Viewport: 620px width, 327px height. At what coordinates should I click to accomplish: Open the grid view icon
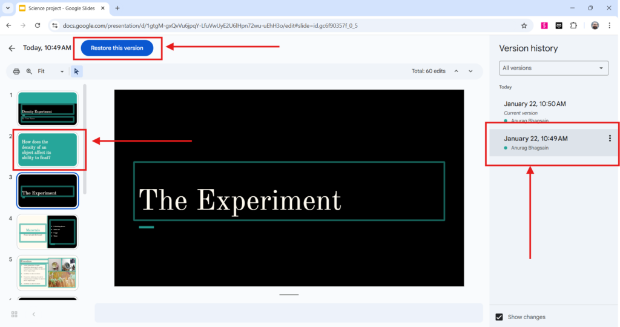(x=15, y=314)
